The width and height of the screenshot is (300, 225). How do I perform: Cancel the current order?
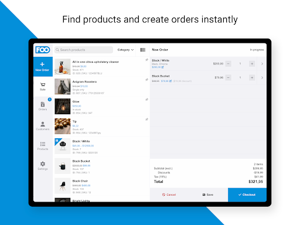click(169, 195)
